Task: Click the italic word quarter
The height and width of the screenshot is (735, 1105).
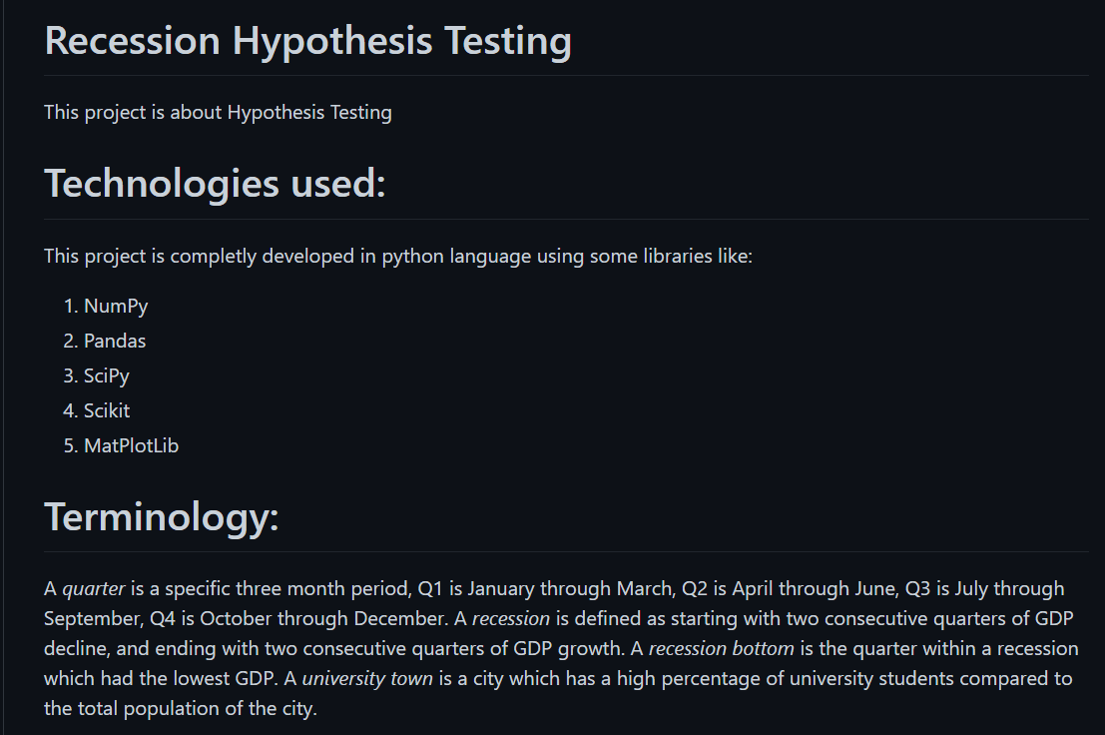Action: click(x=94, y=589)
